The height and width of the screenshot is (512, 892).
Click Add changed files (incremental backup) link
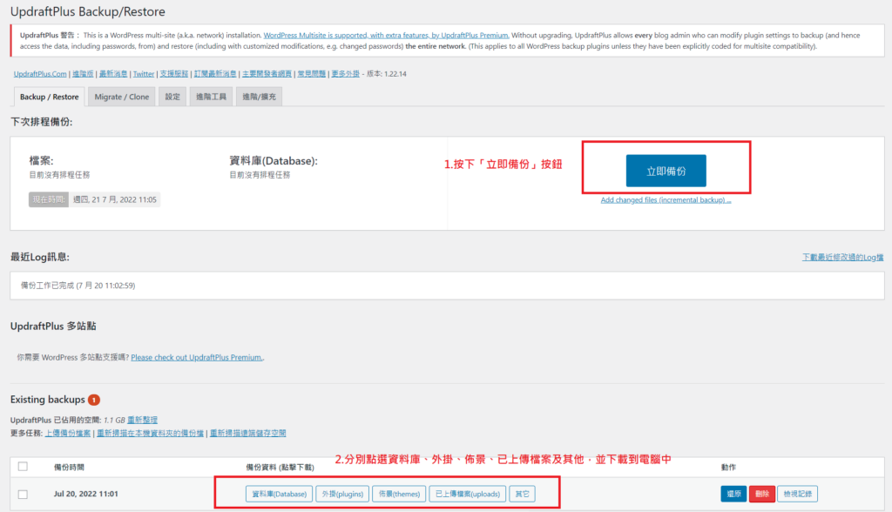(x=666, y=200)
